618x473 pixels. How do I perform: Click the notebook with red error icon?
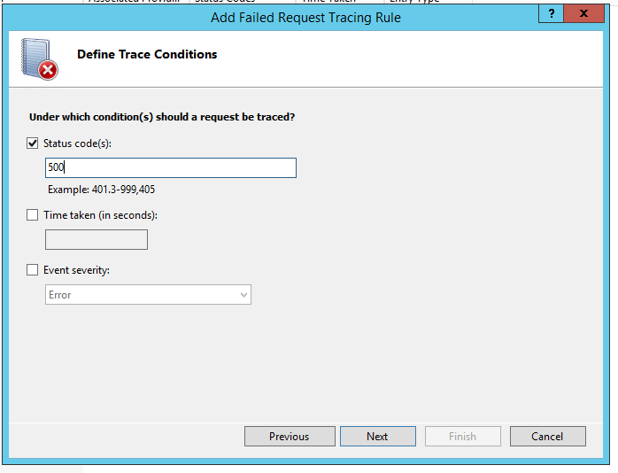[x=39, y=58]
